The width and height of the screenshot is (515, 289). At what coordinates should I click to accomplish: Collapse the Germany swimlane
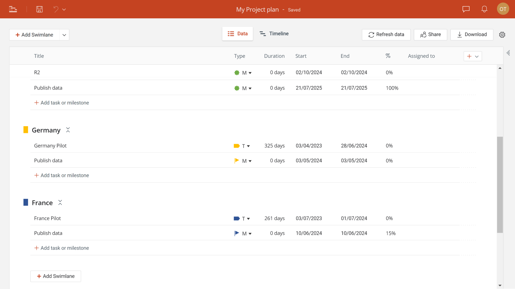click(68, 130)
